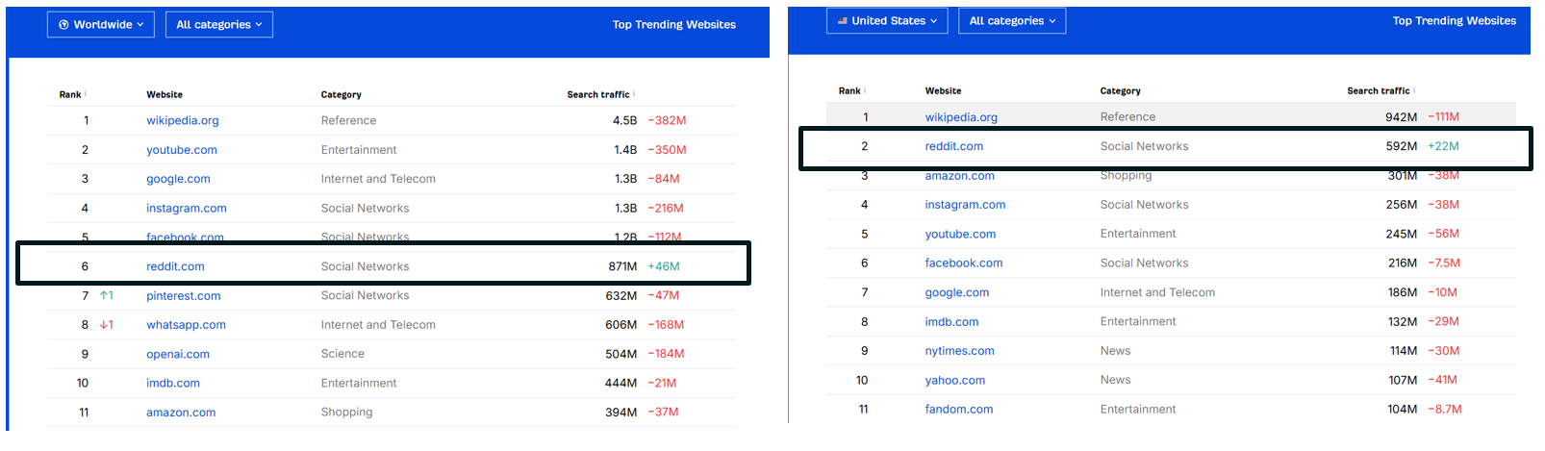The image size is (1545, 451).
Task: Click the News category for nytimes.com
Action: [x=1116, y=351]
